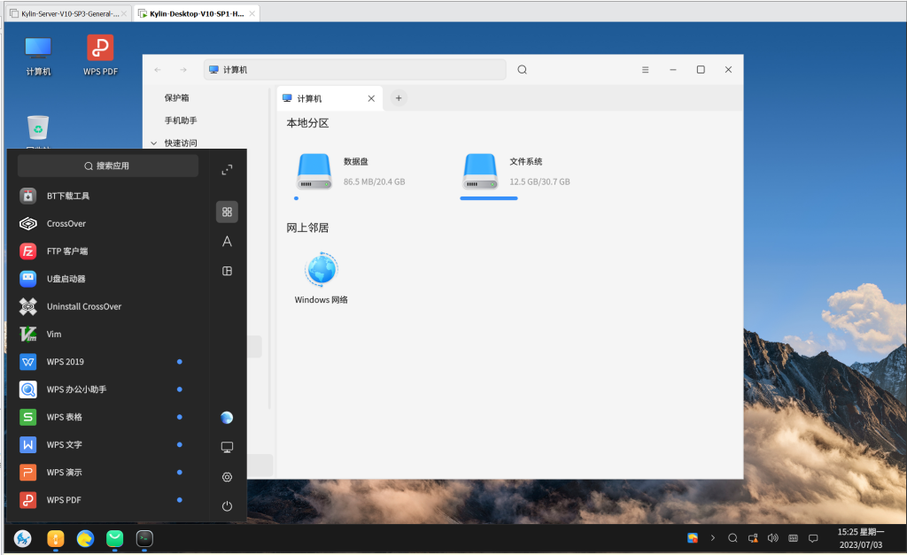Open the keyboard input method tray icon

click(x=793, y=538)
